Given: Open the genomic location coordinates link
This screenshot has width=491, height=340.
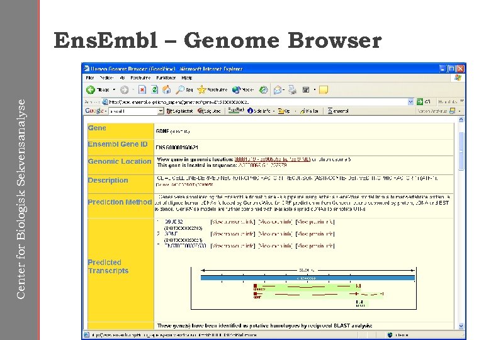Looking at the screenshot, I should [x=272, y=159].
